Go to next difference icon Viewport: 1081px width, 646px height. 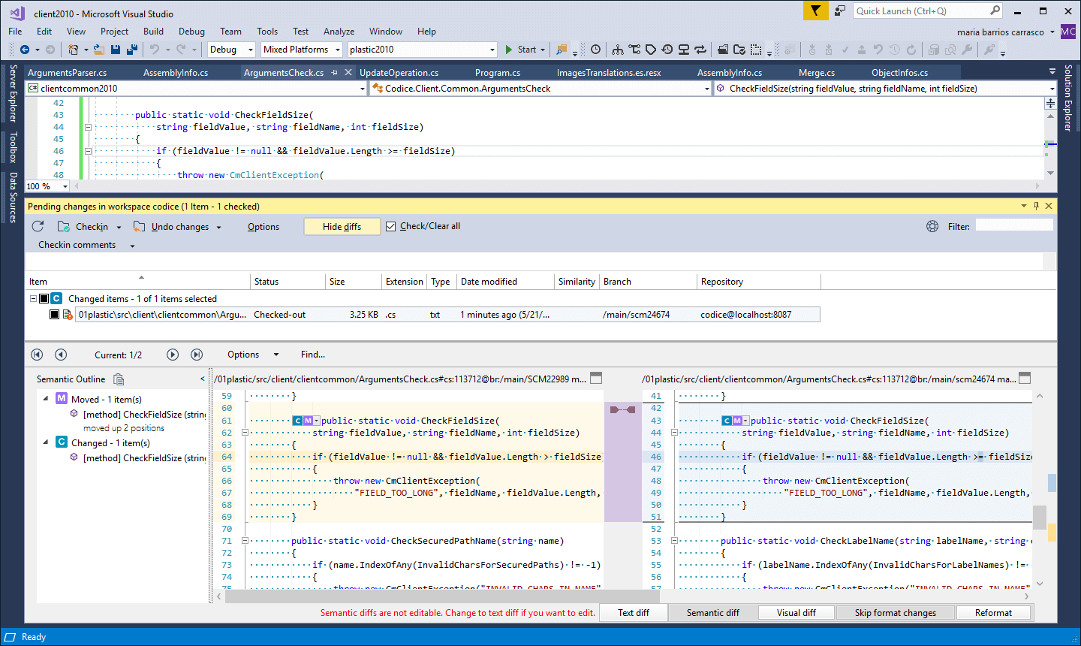173,355
